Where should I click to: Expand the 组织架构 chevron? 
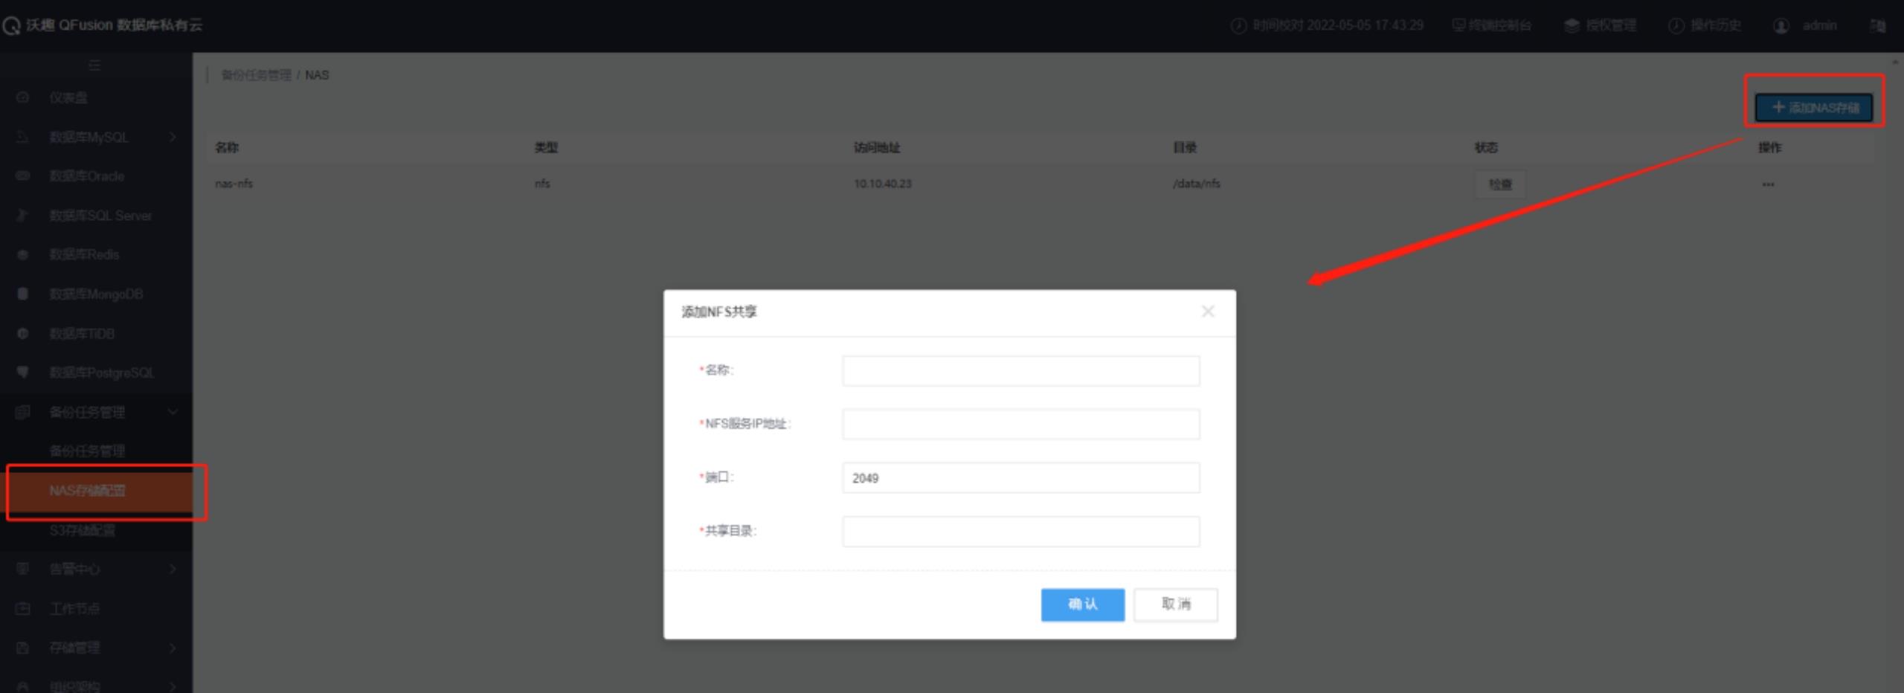pyautogui.click(x=173, y=686)
